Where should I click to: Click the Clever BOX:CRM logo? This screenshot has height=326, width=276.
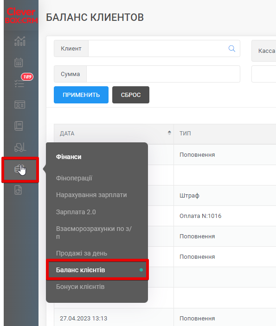[21, 15]
